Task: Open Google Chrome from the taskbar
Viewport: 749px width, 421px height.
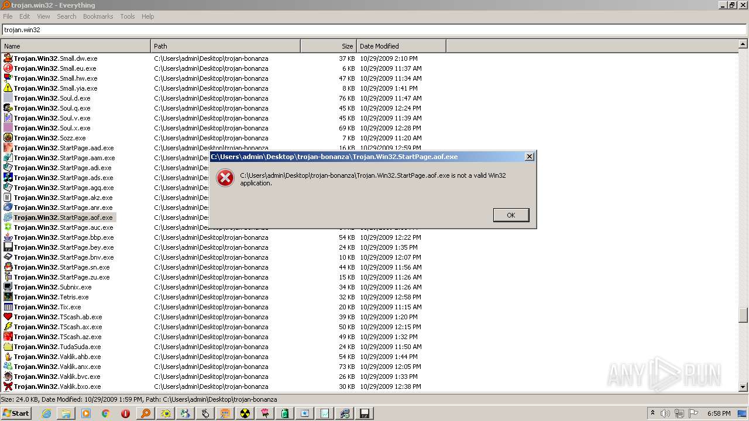Action: click(105, 413)
